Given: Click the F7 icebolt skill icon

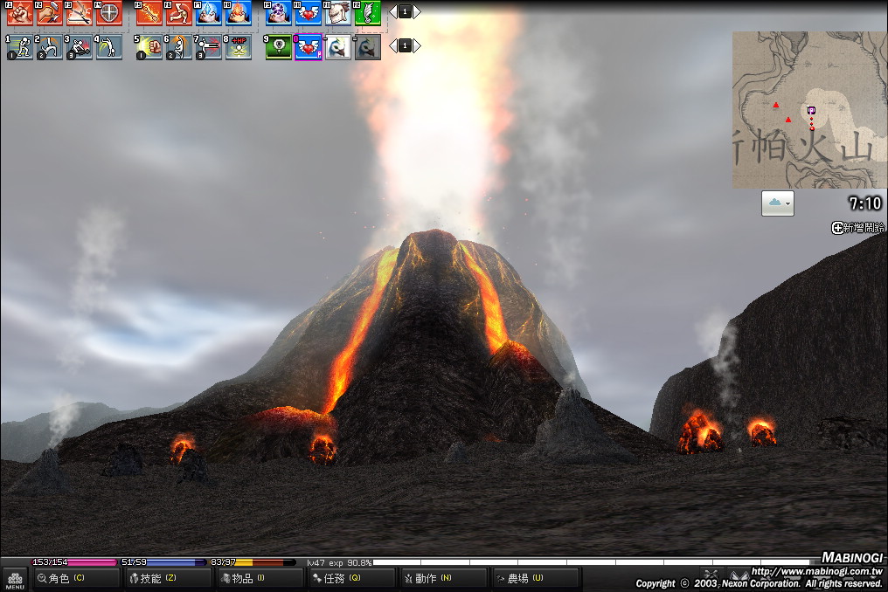Looking at the screenshot, I should click(x=208, y=12).
